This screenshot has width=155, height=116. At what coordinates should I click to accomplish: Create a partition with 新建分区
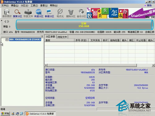pyautogui.click(x=50, y=13)
